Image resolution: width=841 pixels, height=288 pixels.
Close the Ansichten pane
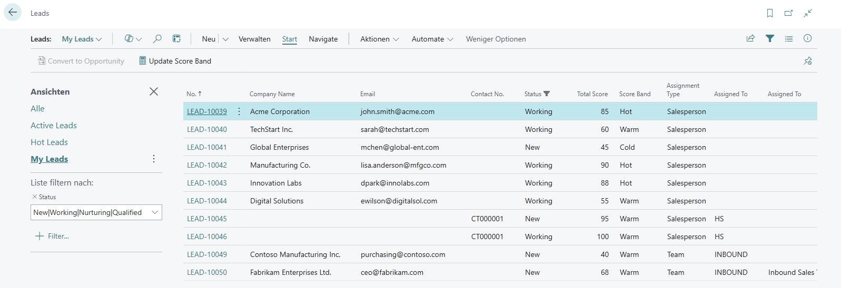(154, 91)
